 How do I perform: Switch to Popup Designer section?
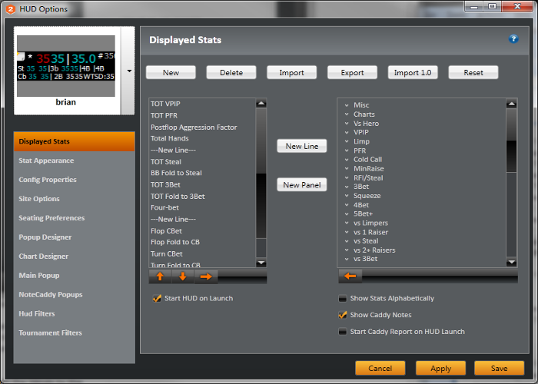coord(45,237)
